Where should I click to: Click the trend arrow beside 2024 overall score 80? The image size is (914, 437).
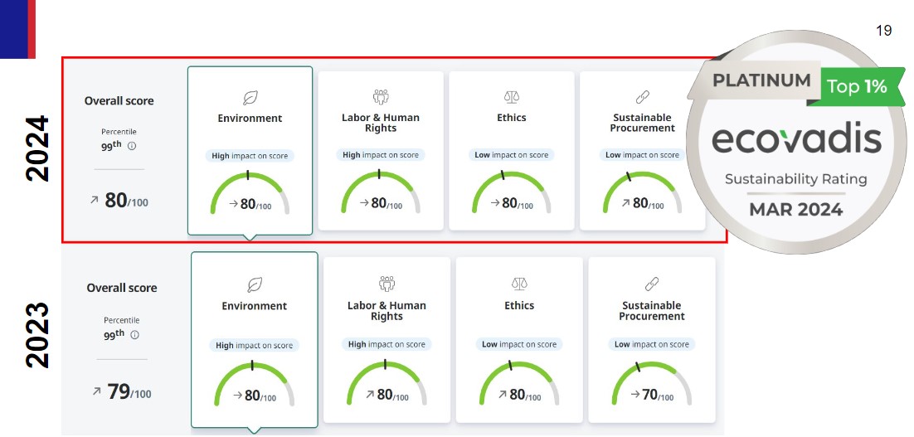[95, 200]
